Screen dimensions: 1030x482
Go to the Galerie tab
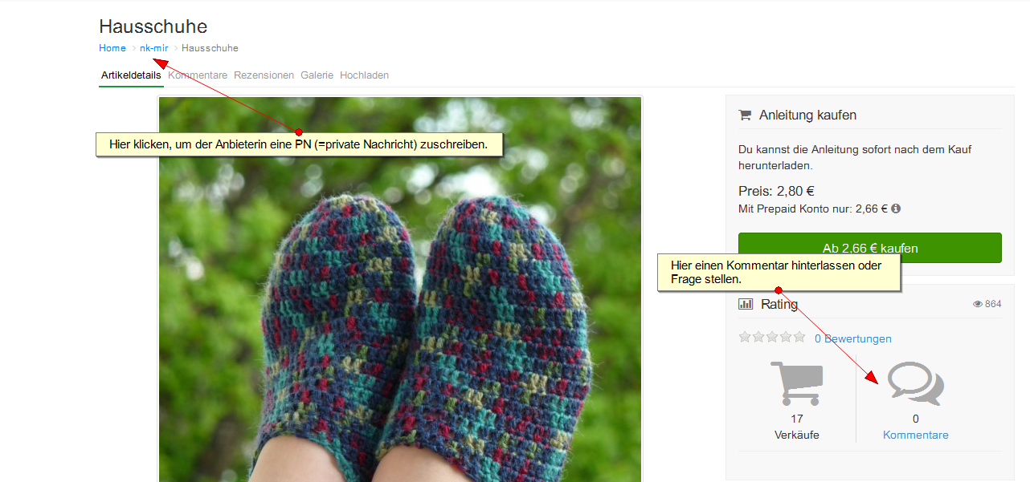pos(317,75)
